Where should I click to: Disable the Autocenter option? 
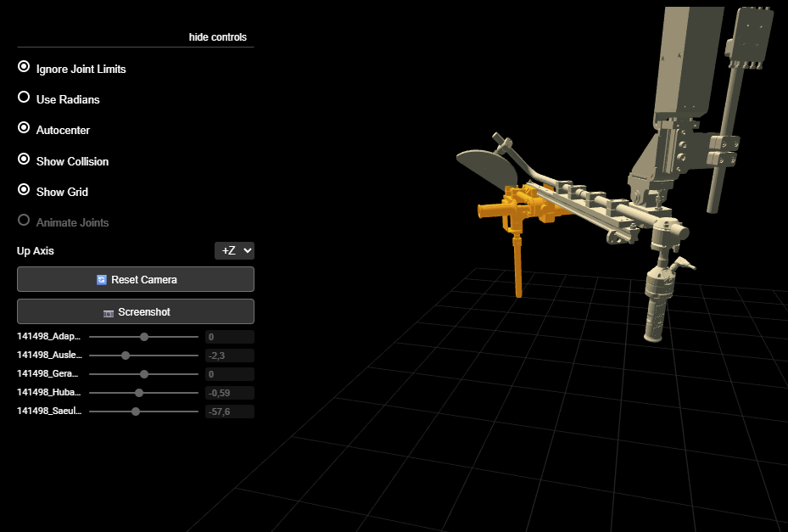click(x=25, y=129)
